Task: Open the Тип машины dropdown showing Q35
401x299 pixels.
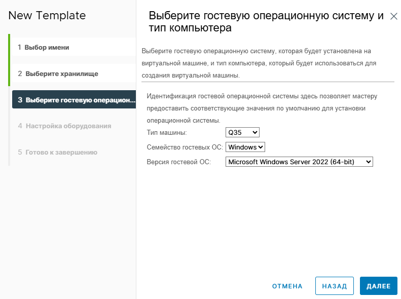Action: [242, 132]
